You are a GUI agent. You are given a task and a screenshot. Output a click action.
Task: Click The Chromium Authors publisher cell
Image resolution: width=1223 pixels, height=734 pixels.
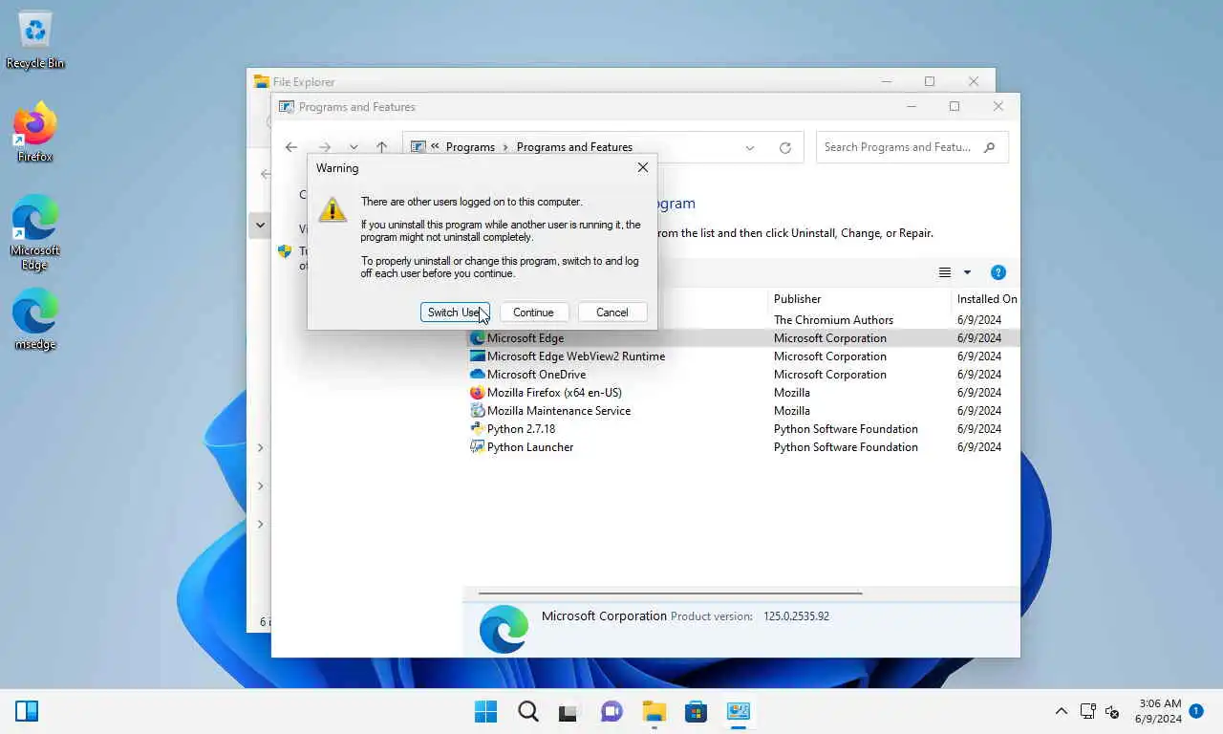[833, 320]
